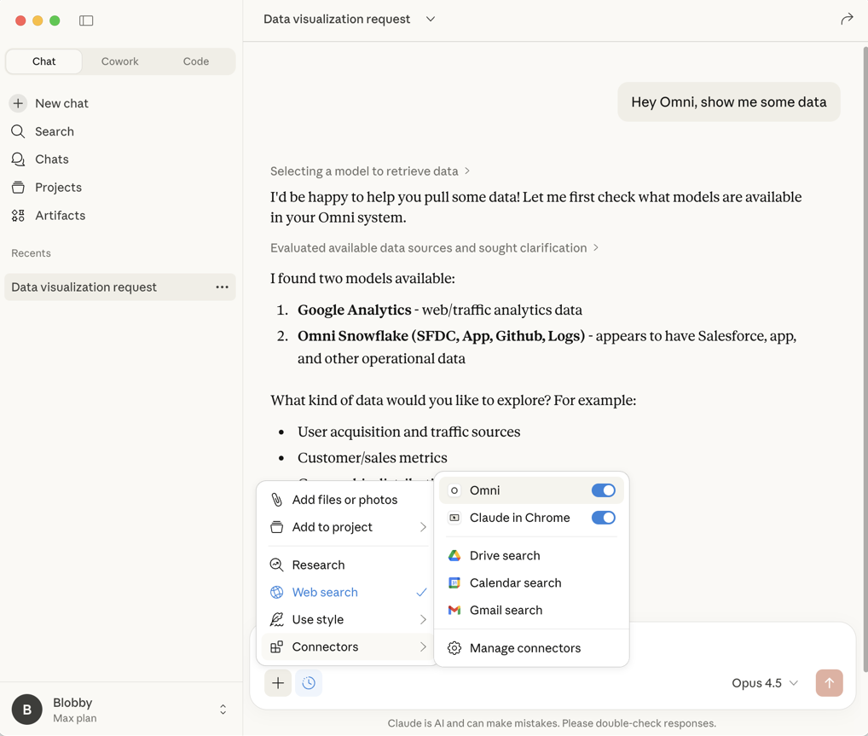Click the 'Google Analytics' bold text
This screenshot has width=868, height=736.
click(355, 310)
